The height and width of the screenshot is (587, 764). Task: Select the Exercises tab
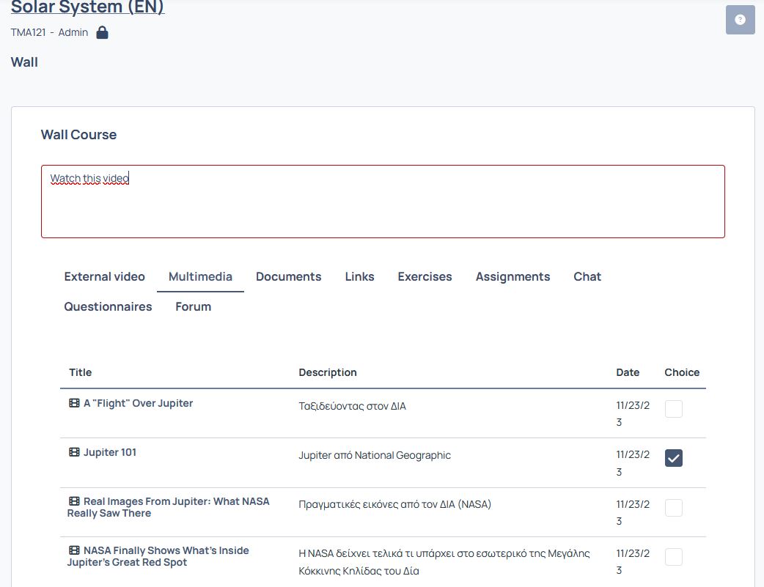425,277
